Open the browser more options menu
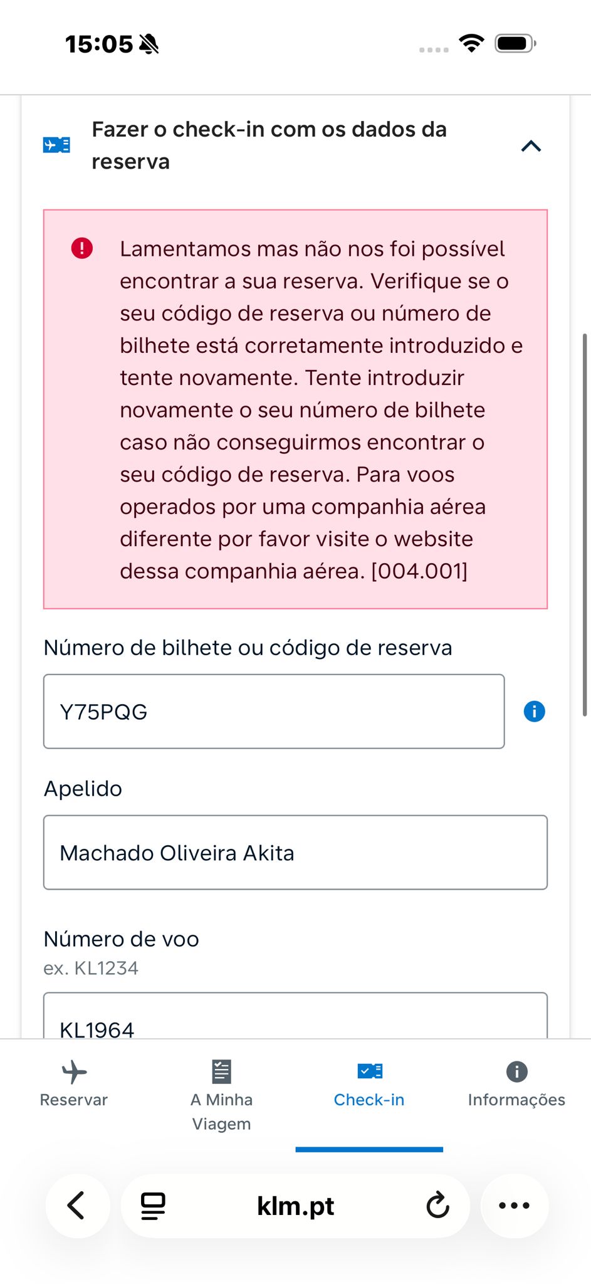 point(514,1205)
